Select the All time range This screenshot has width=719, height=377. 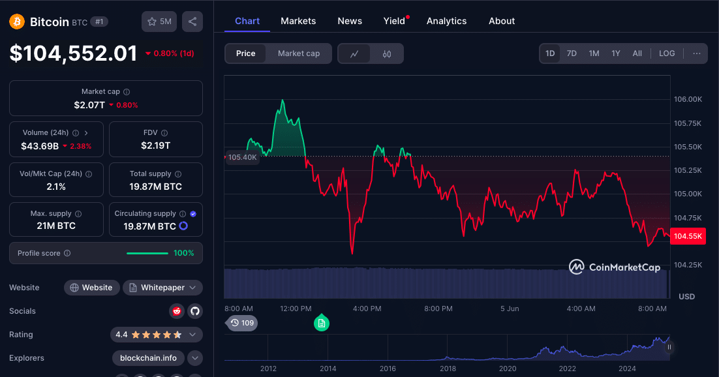click(x=637, y=53)
